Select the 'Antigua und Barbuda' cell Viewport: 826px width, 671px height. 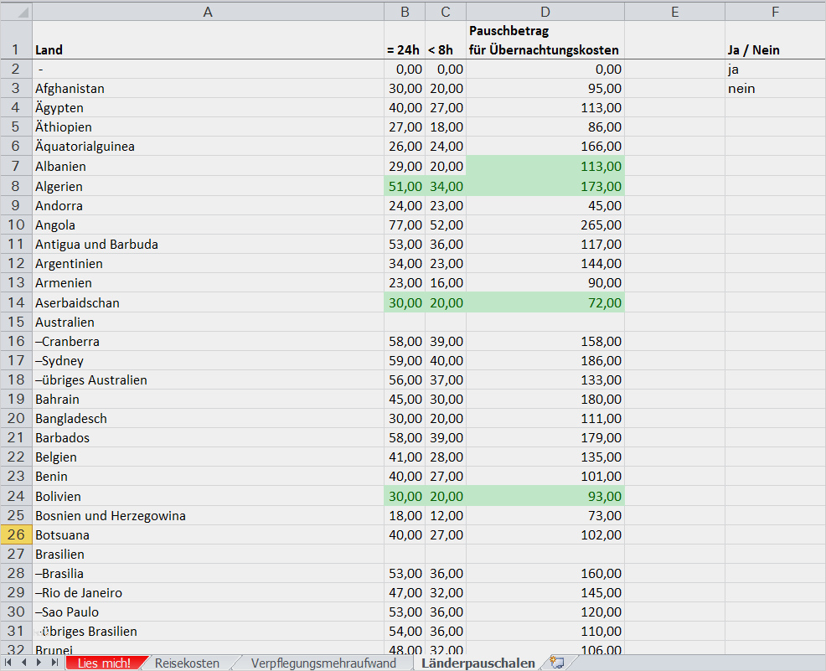[x=208, y=244]
